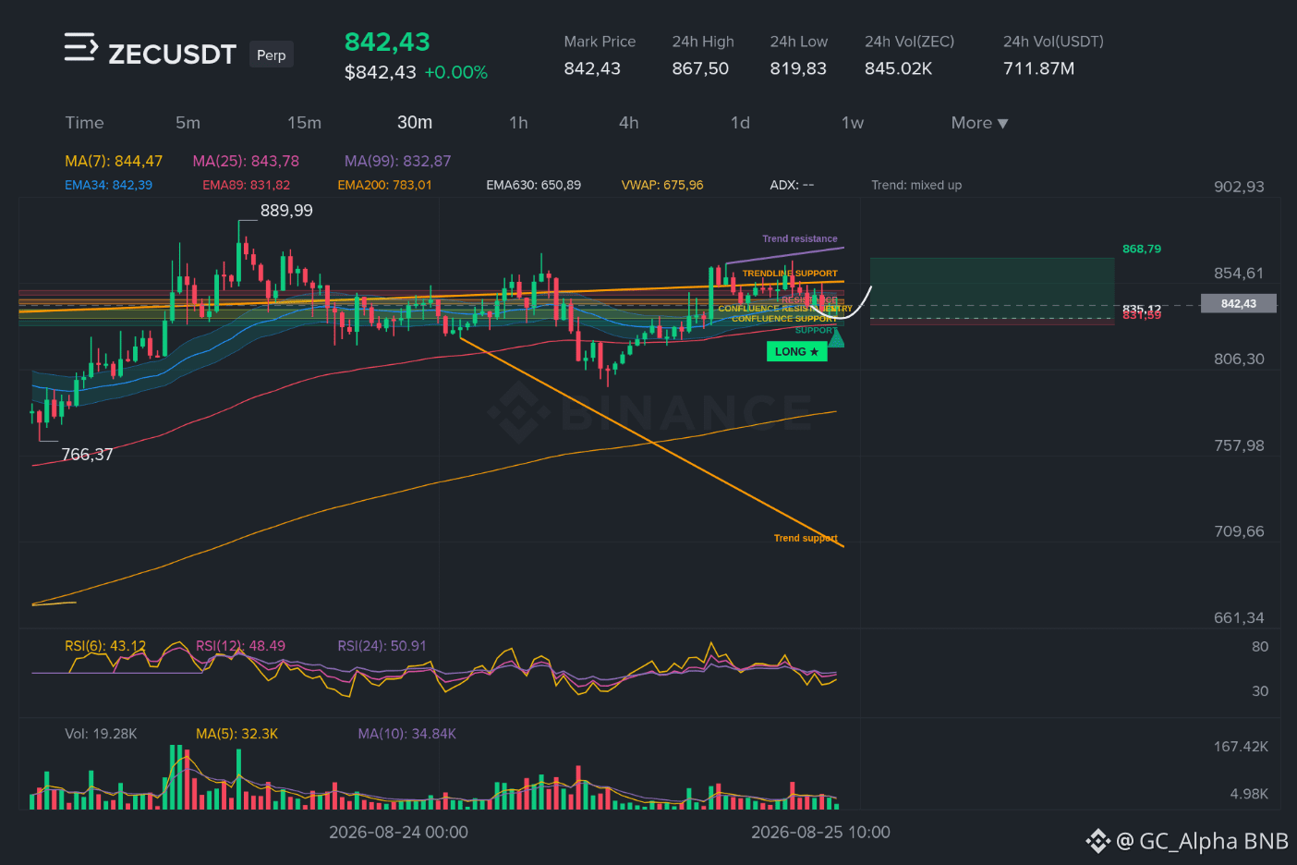Click the MA(99): 832,87 indicator label
1297x865 pixels.
pyautogui.click(x=398, y=161)
